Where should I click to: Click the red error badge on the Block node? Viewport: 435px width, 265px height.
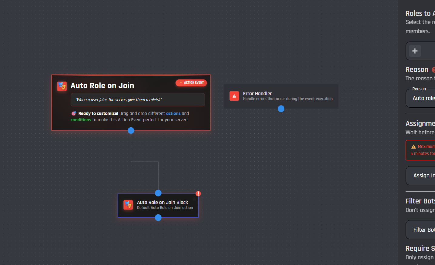[x=198, y=193]
